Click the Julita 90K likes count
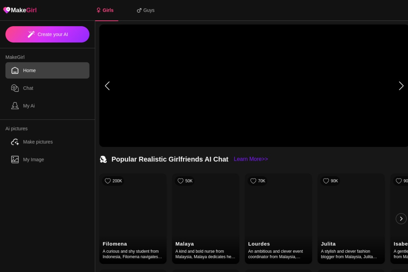Viewport: 408px width, 272px height. click(x=334, y=181)
